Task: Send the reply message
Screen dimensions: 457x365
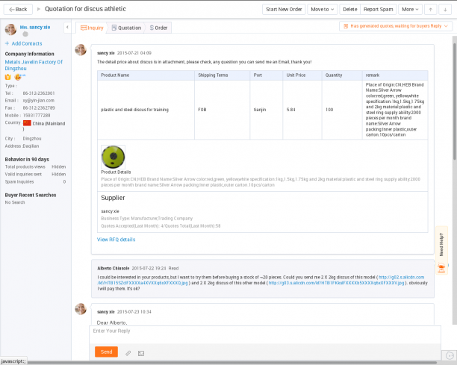Action: coord(106,352)
